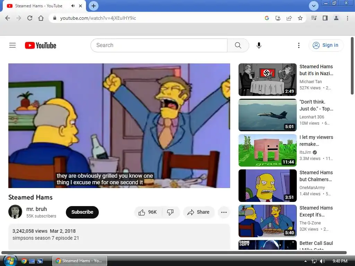Viewport: 355px width, 266px height.
Task: Show hidden system tray icons arrow
Action: pyautogui.click(x=306, y=261)
